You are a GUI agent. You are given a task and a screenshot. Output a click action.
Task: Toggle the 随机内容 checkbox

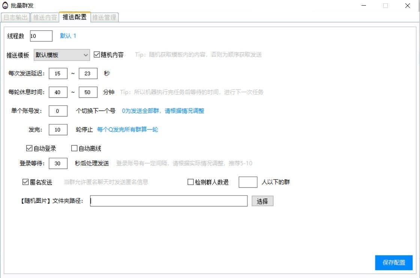[97, 55]
